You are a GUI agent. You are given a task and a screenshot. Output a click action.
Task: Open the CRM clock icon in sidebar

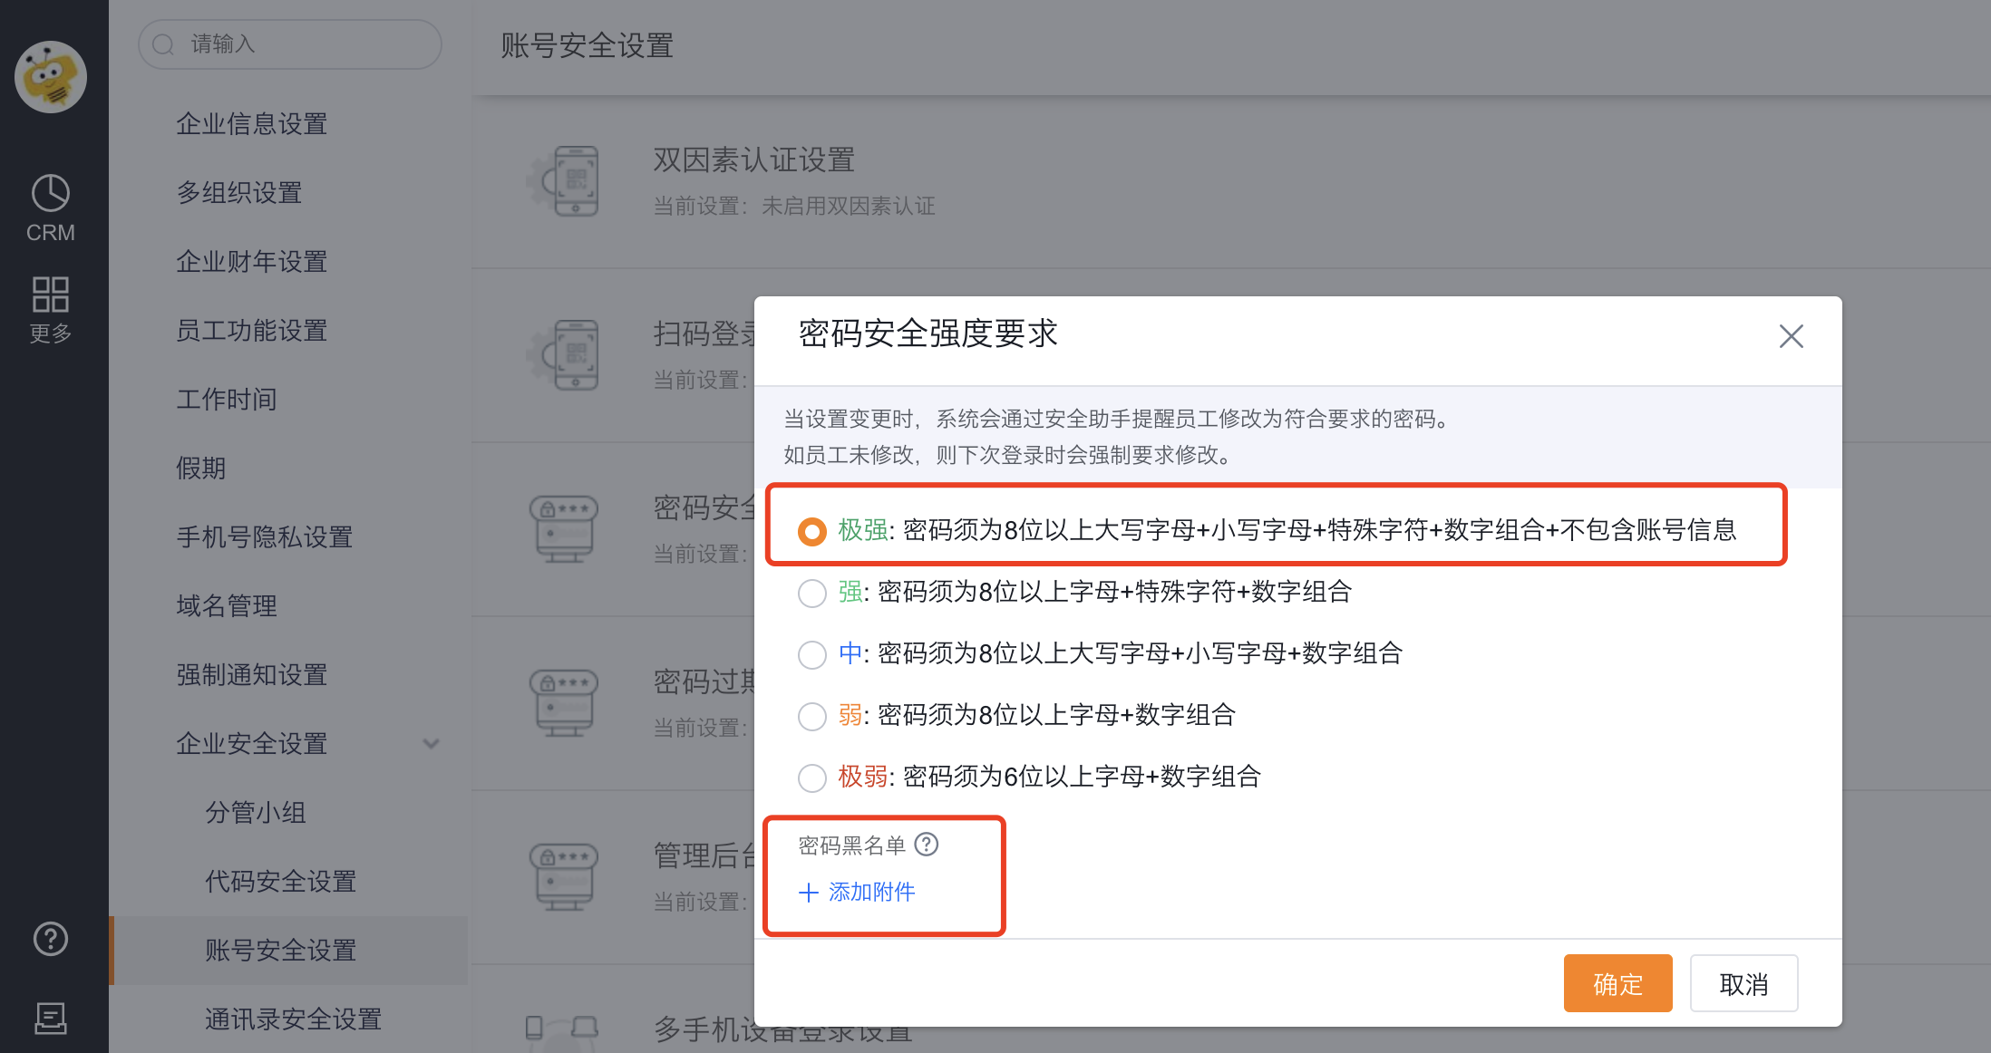pos(51,192)
